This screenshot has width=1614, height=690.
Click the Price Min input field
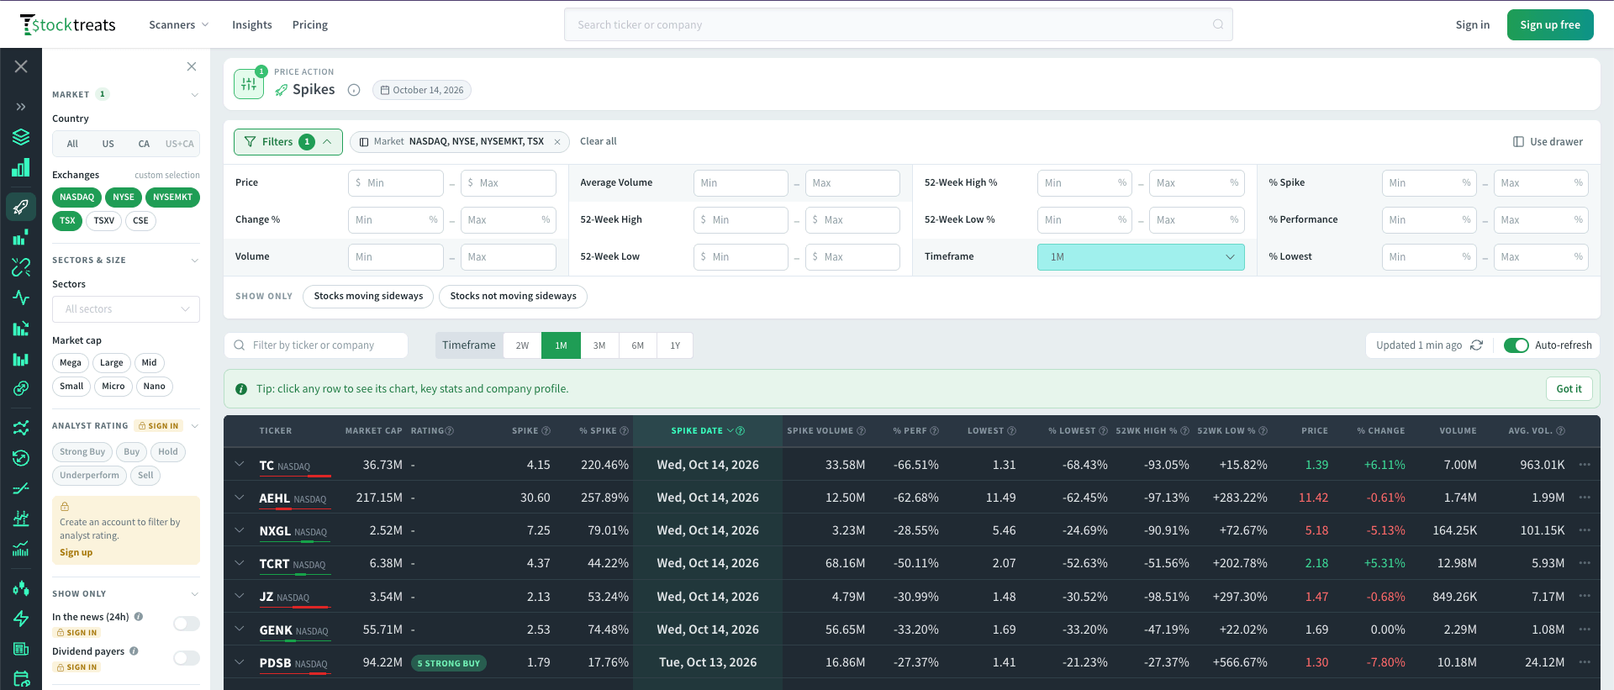(396, 183)
